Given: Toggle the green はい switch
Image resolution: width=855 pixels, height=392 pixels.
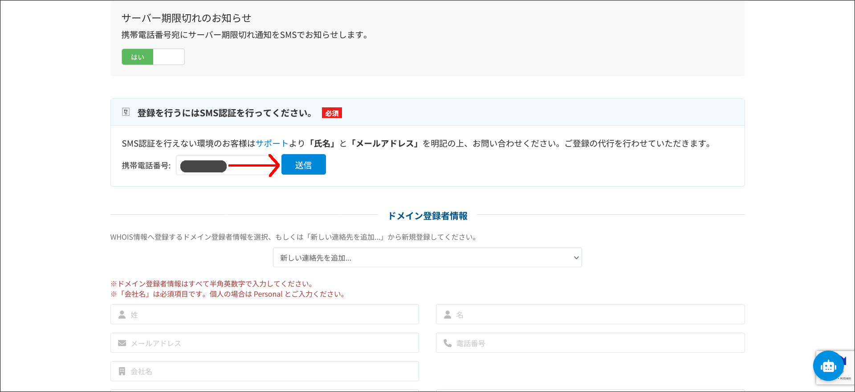Looking at the screenshot, I should click(138, 57).
